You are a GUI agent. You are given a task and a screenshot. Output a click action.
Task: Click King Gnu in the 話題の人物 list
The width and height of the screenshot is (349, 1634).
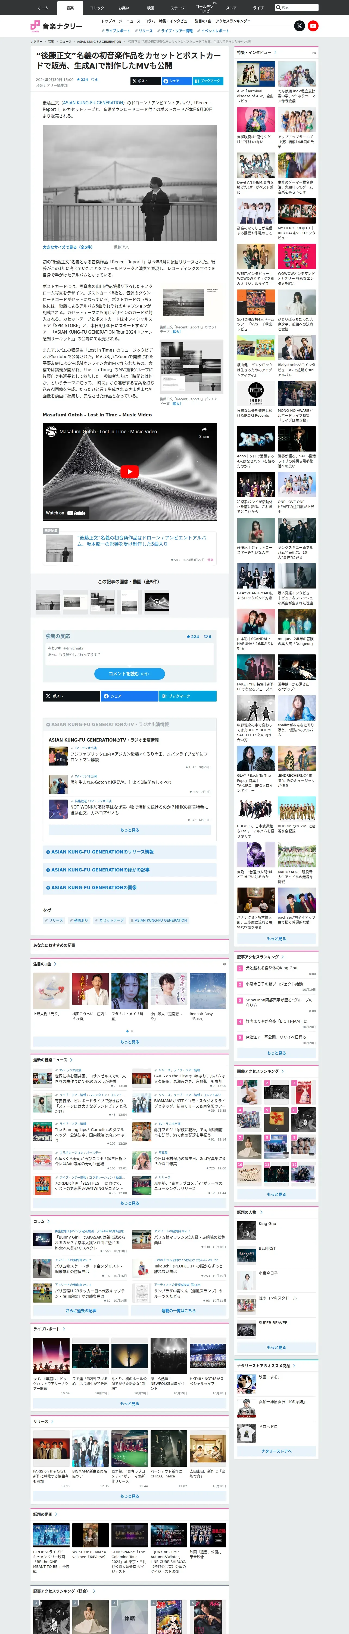point(267,1224)
